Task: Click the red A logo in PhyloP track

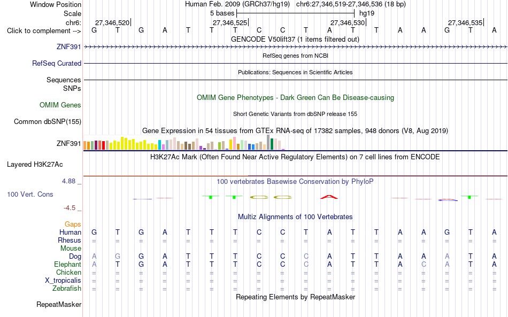Action: coord(329,197)
